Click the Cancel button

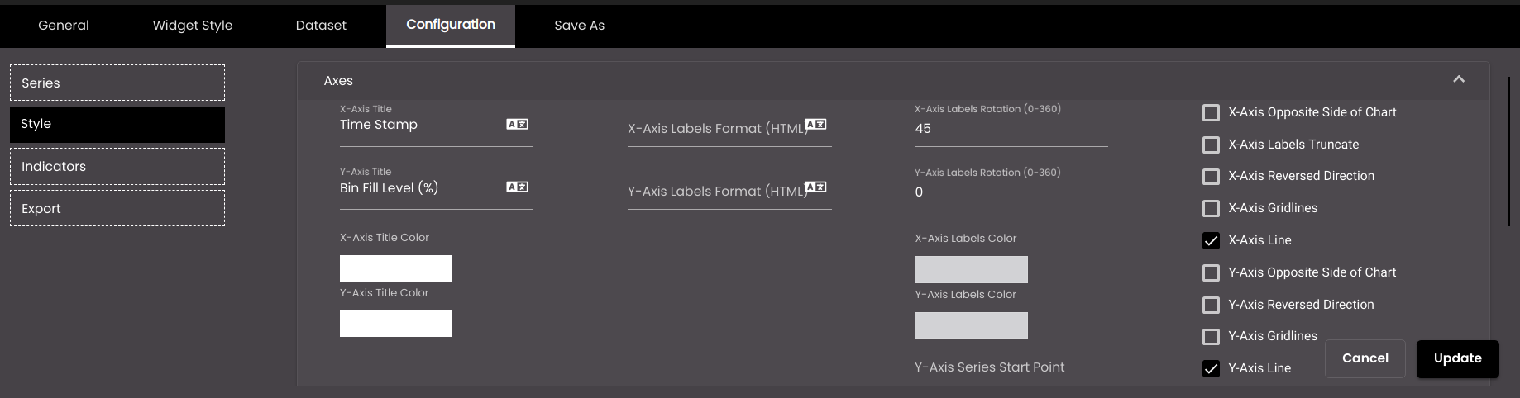coord(1365,358)
